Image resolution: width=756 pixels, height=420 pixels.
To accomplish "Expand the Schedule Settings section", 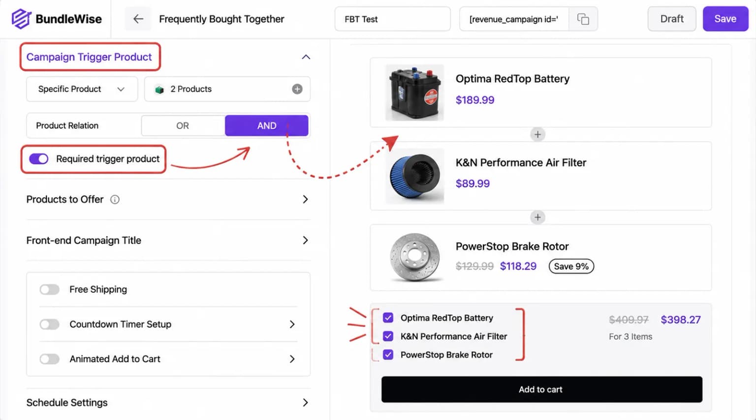I will (305, 403).
